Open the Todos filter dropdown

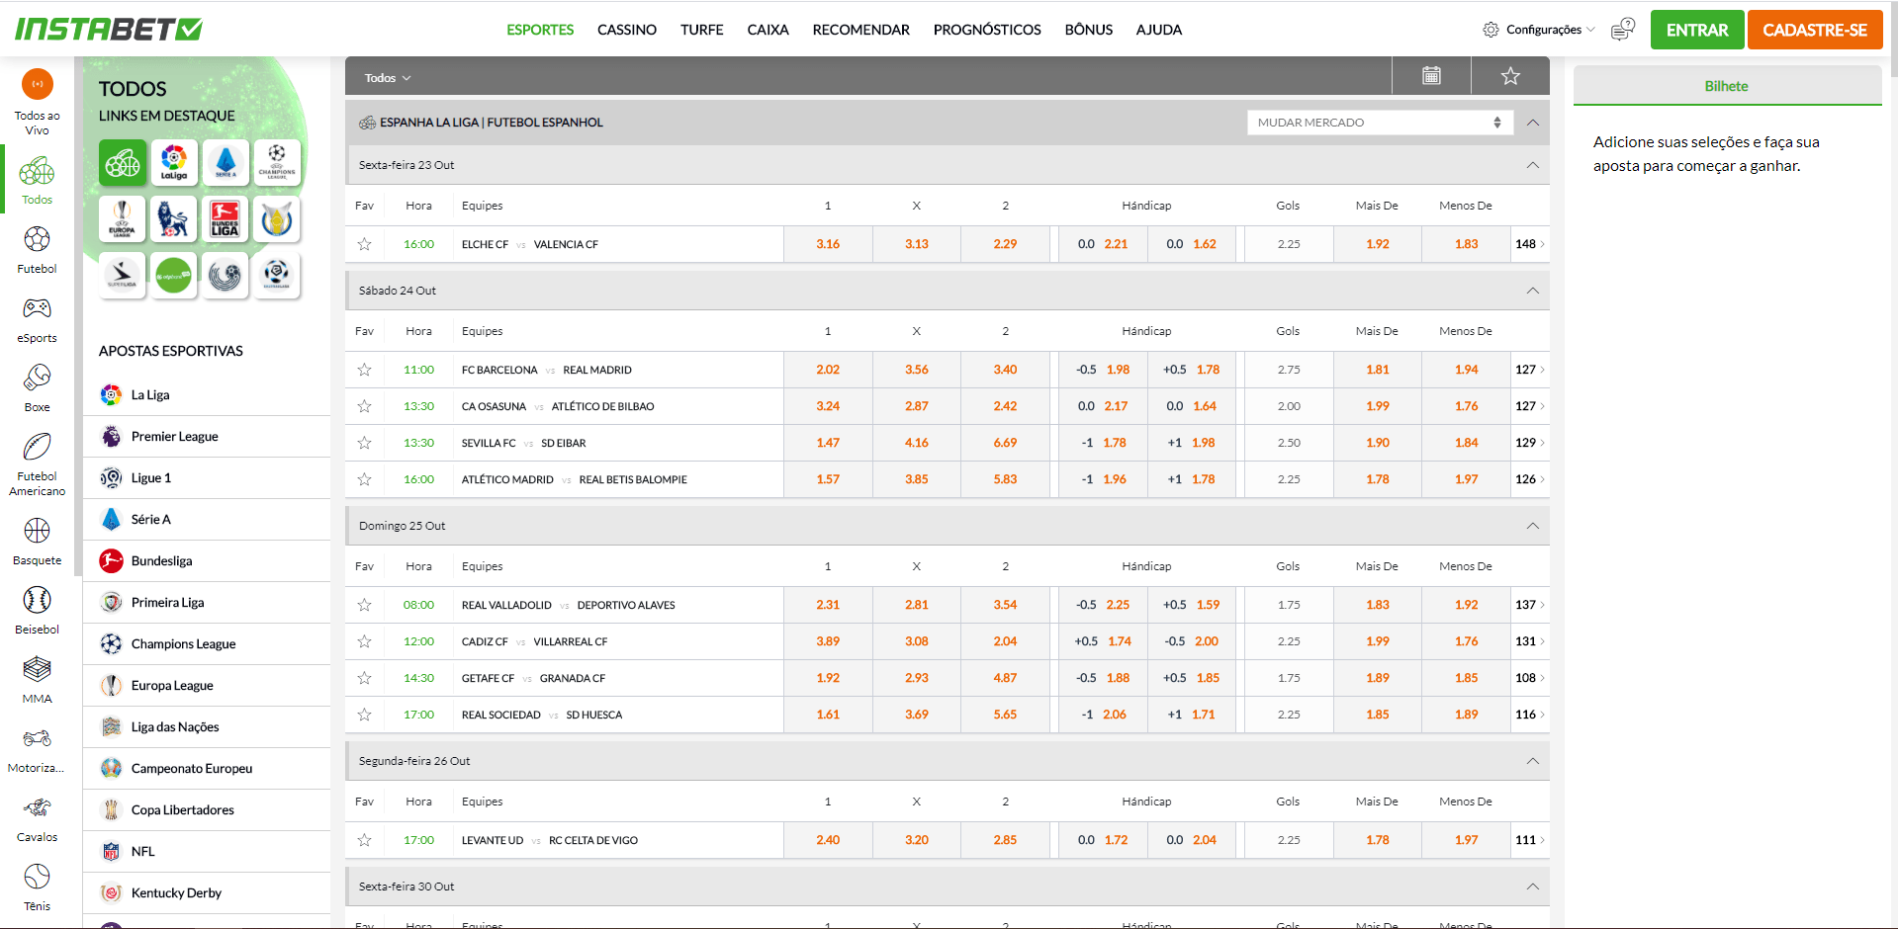point(387,78)
